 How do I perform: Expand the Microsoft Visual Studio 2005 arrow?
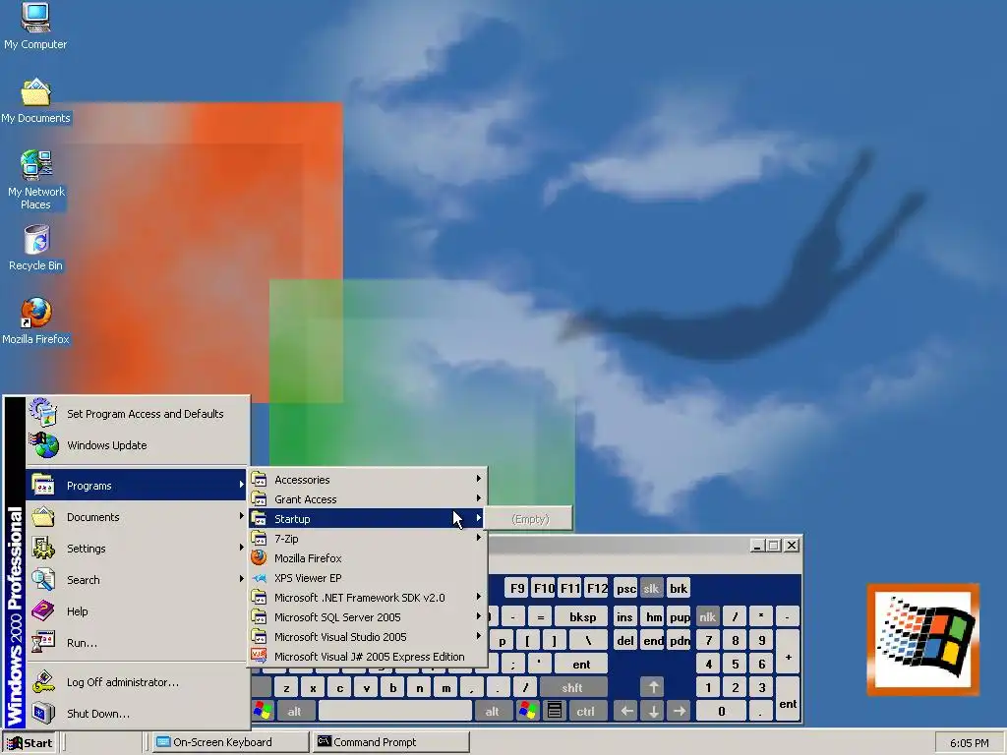[479, 636]
